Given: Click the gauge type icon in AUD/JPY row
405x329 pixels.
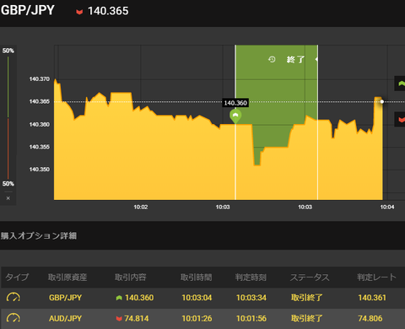Looking at the screenshot, I should pyautogui.click(x=13, y=318).
